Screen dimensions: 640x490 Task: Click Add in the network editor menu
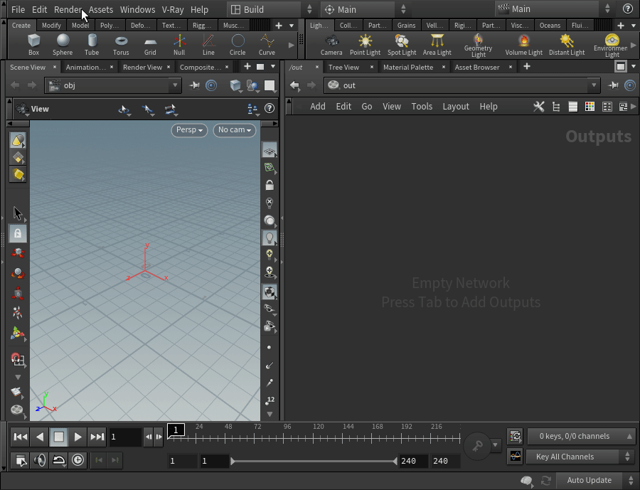pyautogui.click(x=318, y=107)
